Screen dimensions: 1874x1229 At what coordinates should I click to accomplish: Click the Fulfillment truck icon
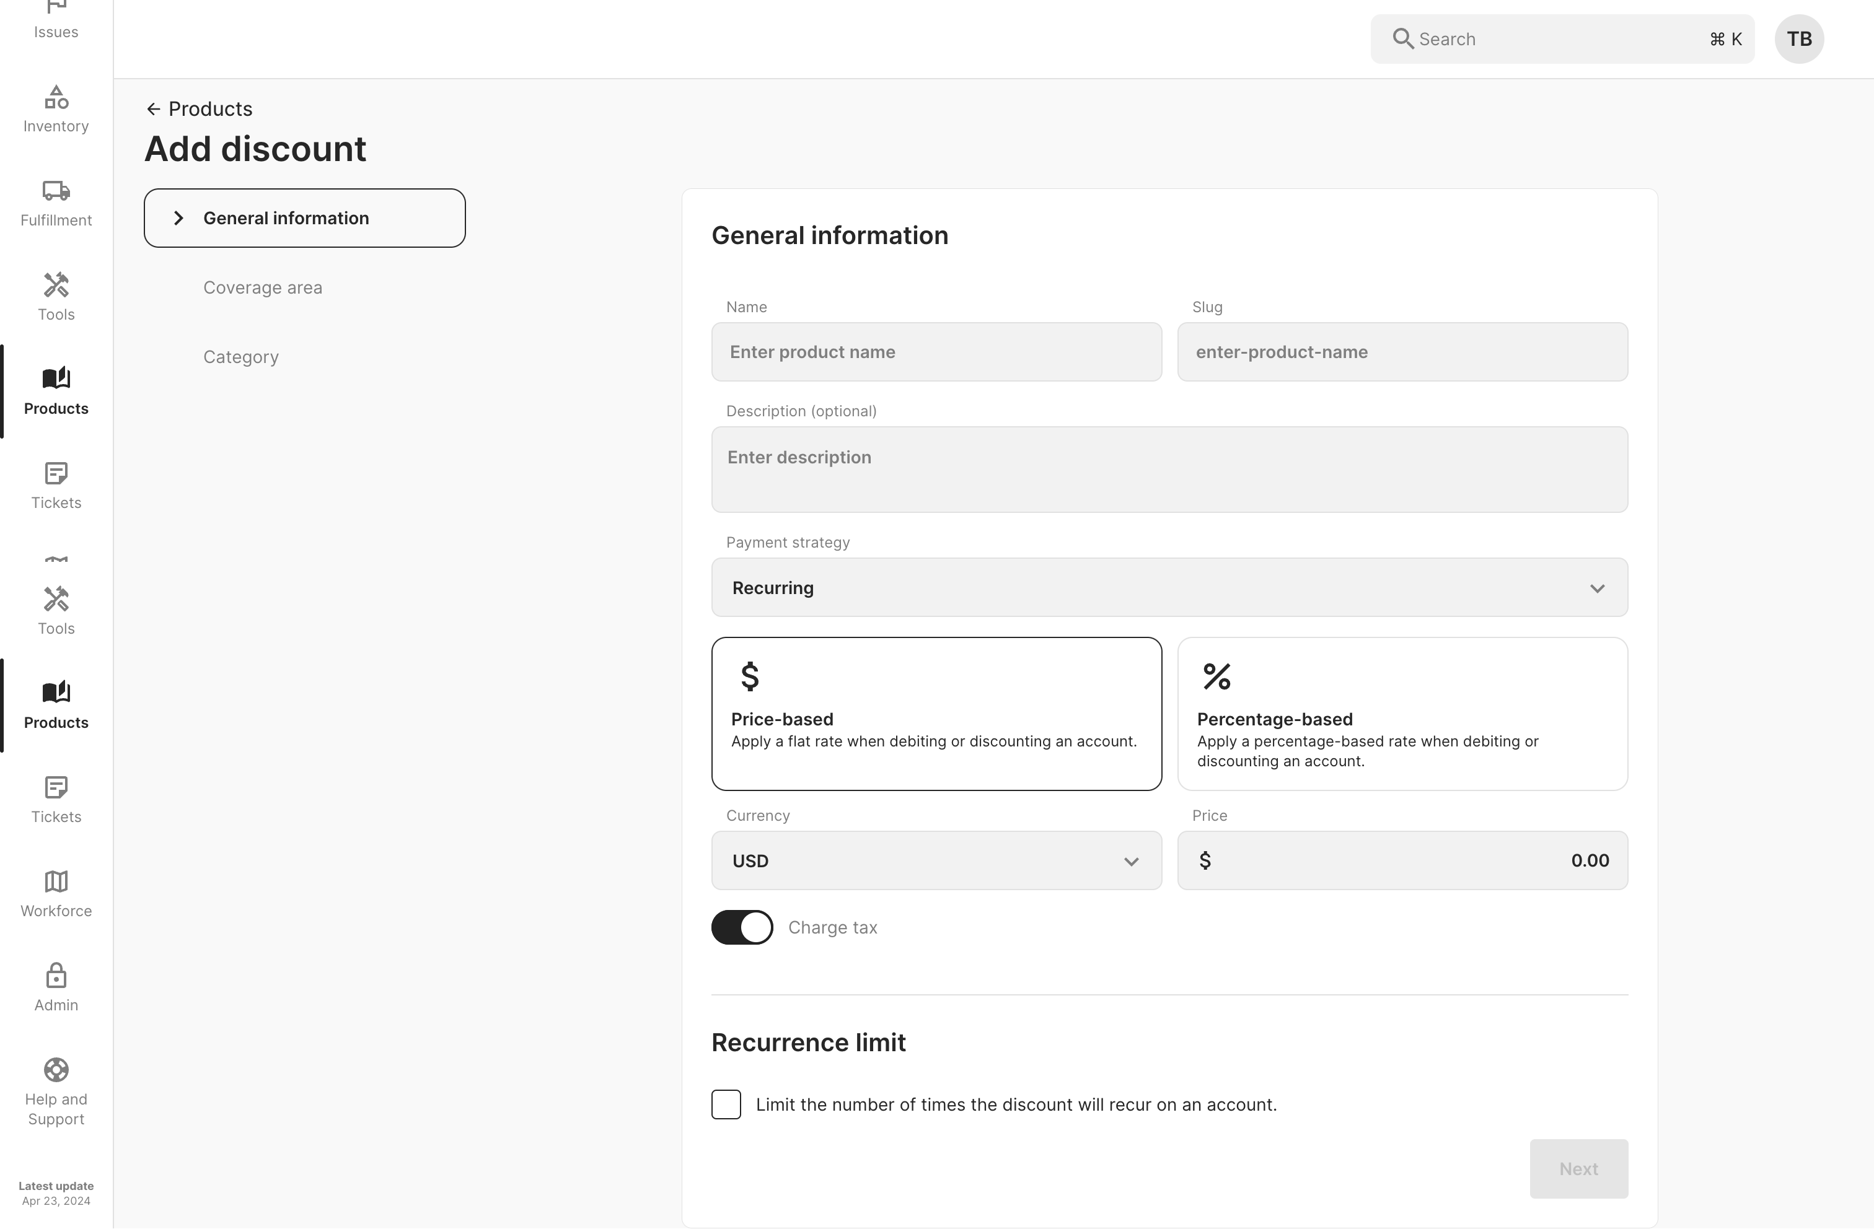tap(56, 191)
